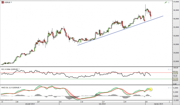This screenshot has width=180, height=105.
Task: Click the USDRUB chart title text
Action: point(7,2)
